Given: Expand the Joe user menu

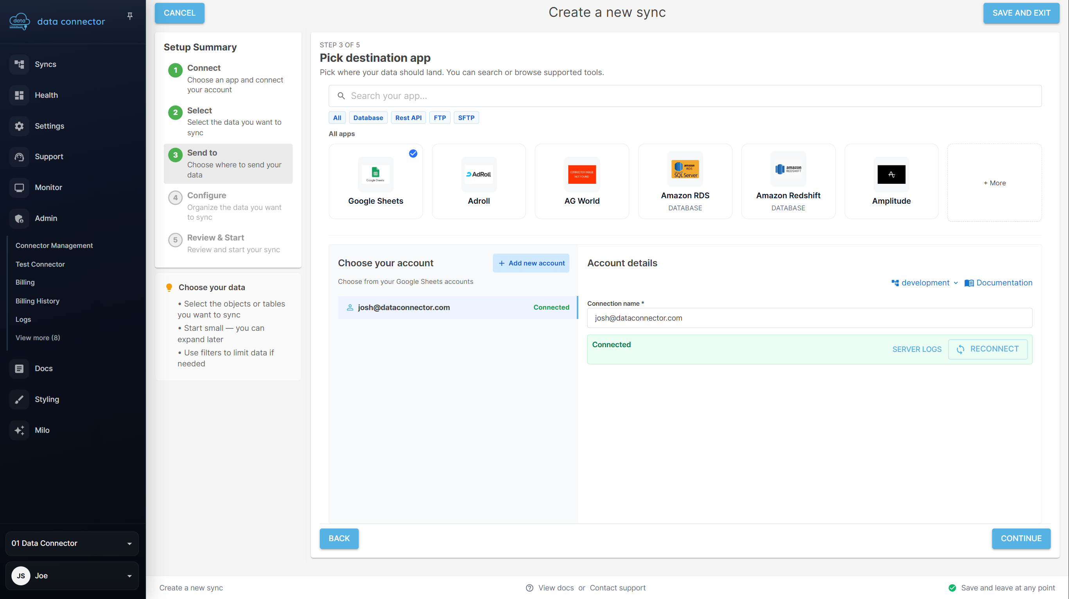Looking at the screenshot, I should click(x=72, y=575).
